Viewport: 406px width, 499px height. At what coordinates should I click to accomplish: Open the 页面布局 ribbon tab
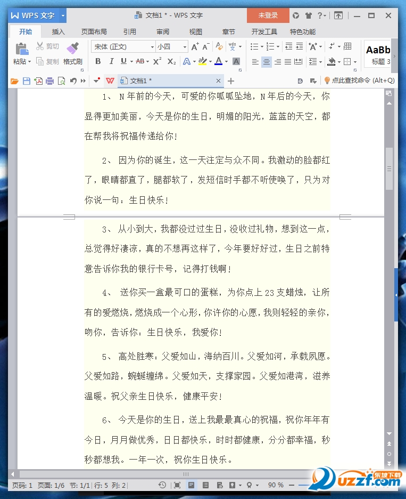[94, 31]
